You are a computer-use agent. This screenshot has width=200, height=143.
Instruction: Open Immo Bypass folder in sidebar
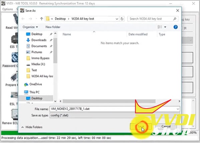pos(40,58)
